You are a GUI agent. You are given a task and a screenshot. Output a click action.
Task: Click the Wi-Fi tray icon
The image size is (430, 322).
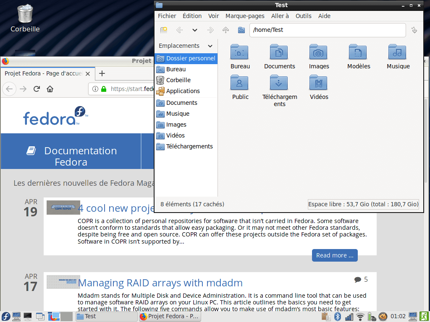360,317
